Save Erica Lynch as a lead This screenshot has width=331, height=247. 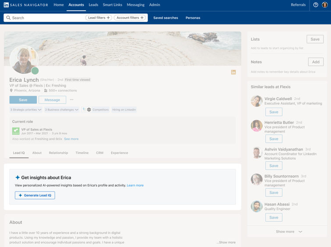23,100
